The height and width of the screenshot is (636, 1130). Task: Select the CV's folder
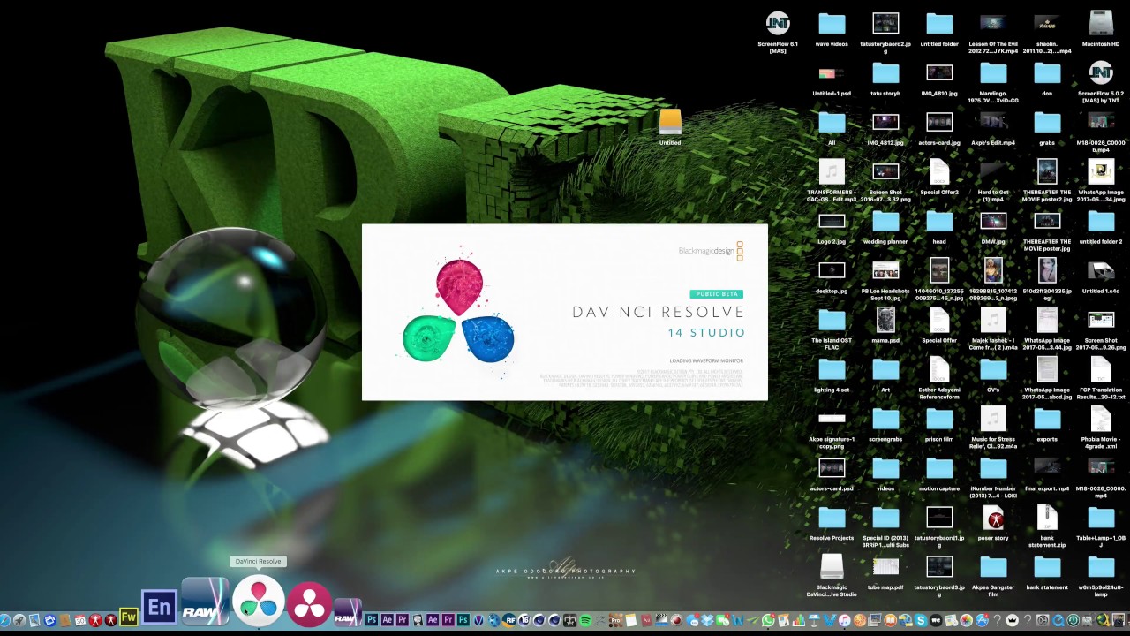[993, 375]
